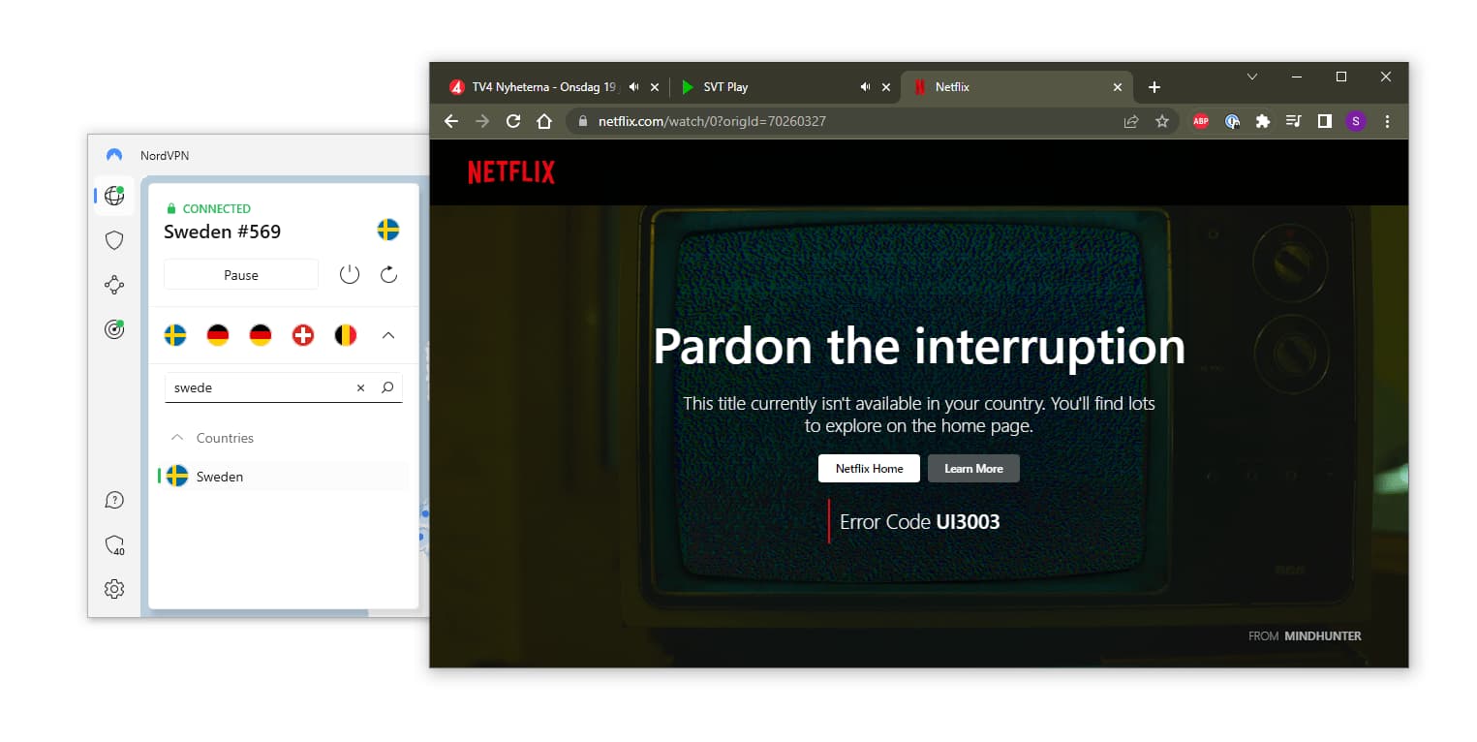The width and height of the screenshot is (1477, 742).
Task: Collapse the recent connections chevron
Action: pos(388,335)
